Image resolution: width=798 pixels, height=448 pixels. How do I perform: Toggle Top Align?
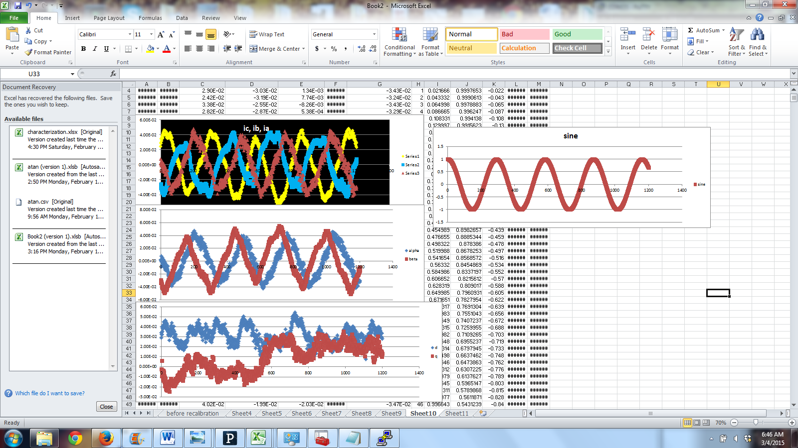[x=188, y=34]
